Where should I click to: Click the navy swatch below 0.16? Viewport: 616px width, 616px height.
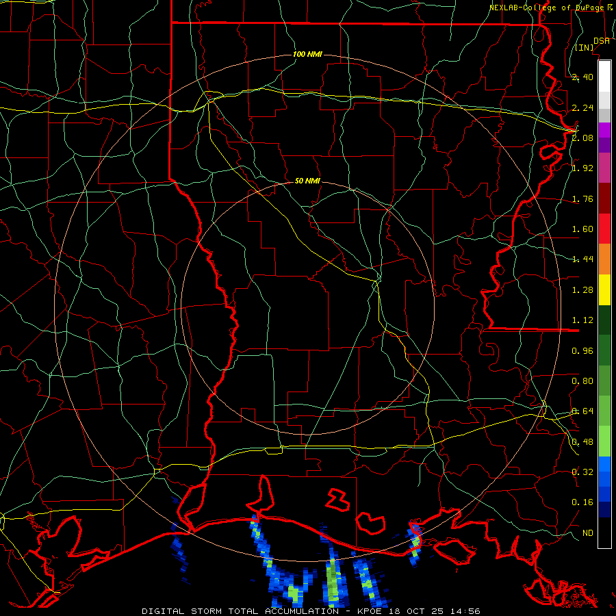[604, 509]
